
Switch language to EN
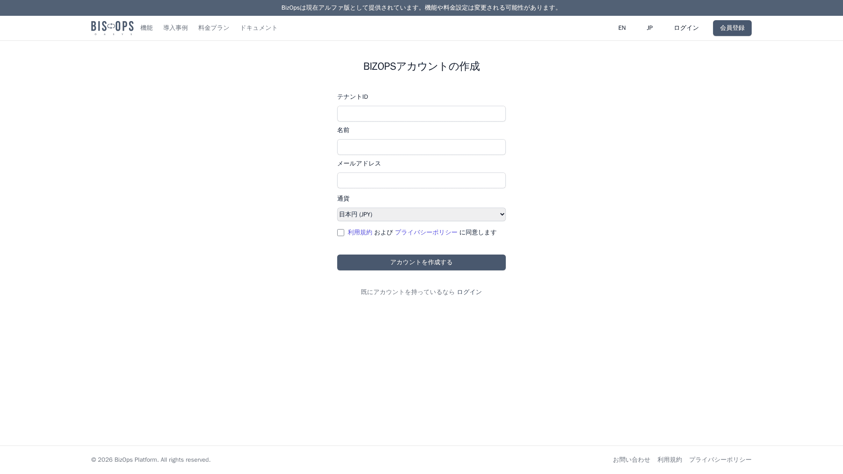pyautogui.click(x=622, y=28)
